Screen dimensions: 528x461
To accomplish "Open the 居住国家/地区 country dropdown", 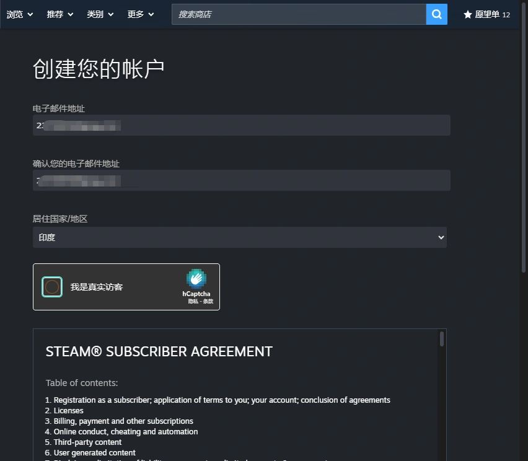I will coord(240,237).
